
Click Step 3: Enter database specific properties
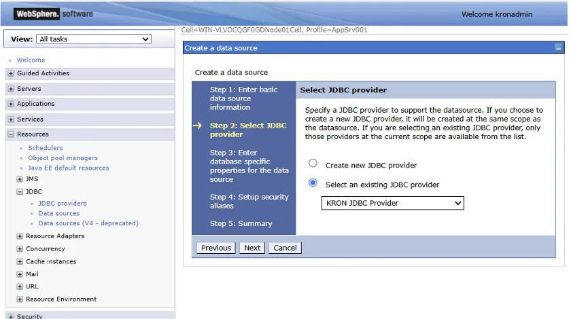click(249, 166)
